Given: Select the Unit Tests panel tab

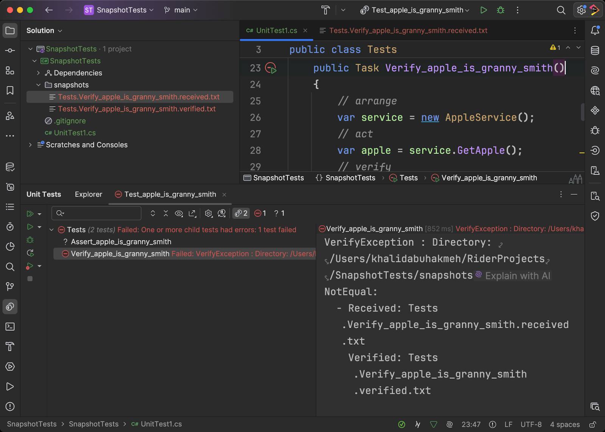Looking at the screenshot, I should pyautogui.click(x=43, y=194).
